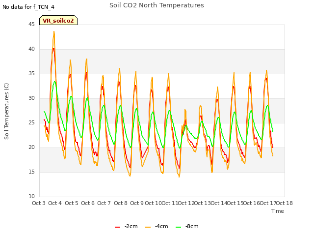Screen dimensions: 314x236
Task: Click the green -8cm legend swatch
Action: [179, 227]
